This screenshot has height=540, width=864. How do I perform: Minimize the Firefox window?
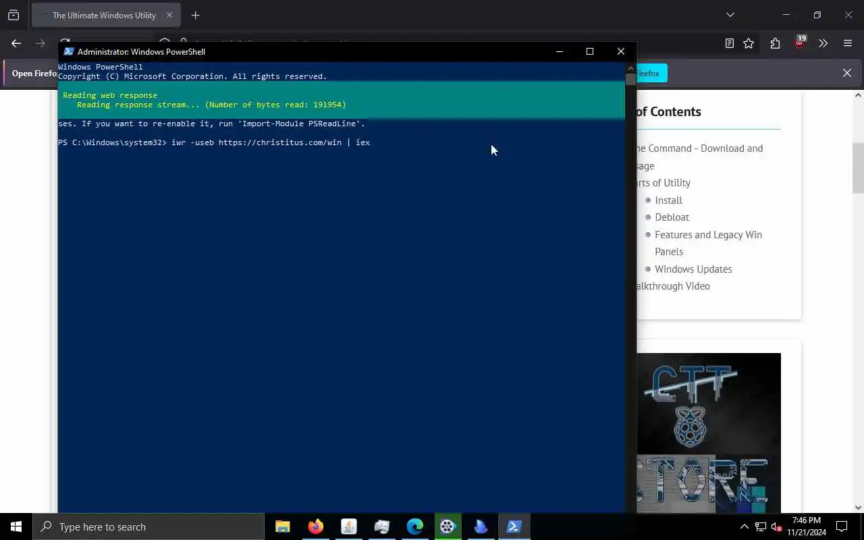[786, 15]
